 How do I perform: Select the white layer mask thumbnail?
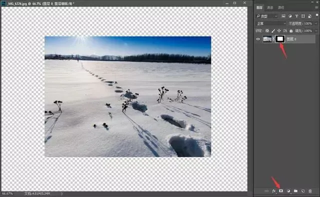coord(280,39)
